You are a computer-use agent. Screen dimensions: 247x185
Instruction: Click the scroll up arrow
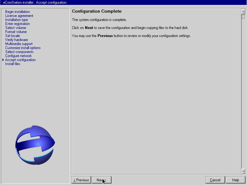243,12
